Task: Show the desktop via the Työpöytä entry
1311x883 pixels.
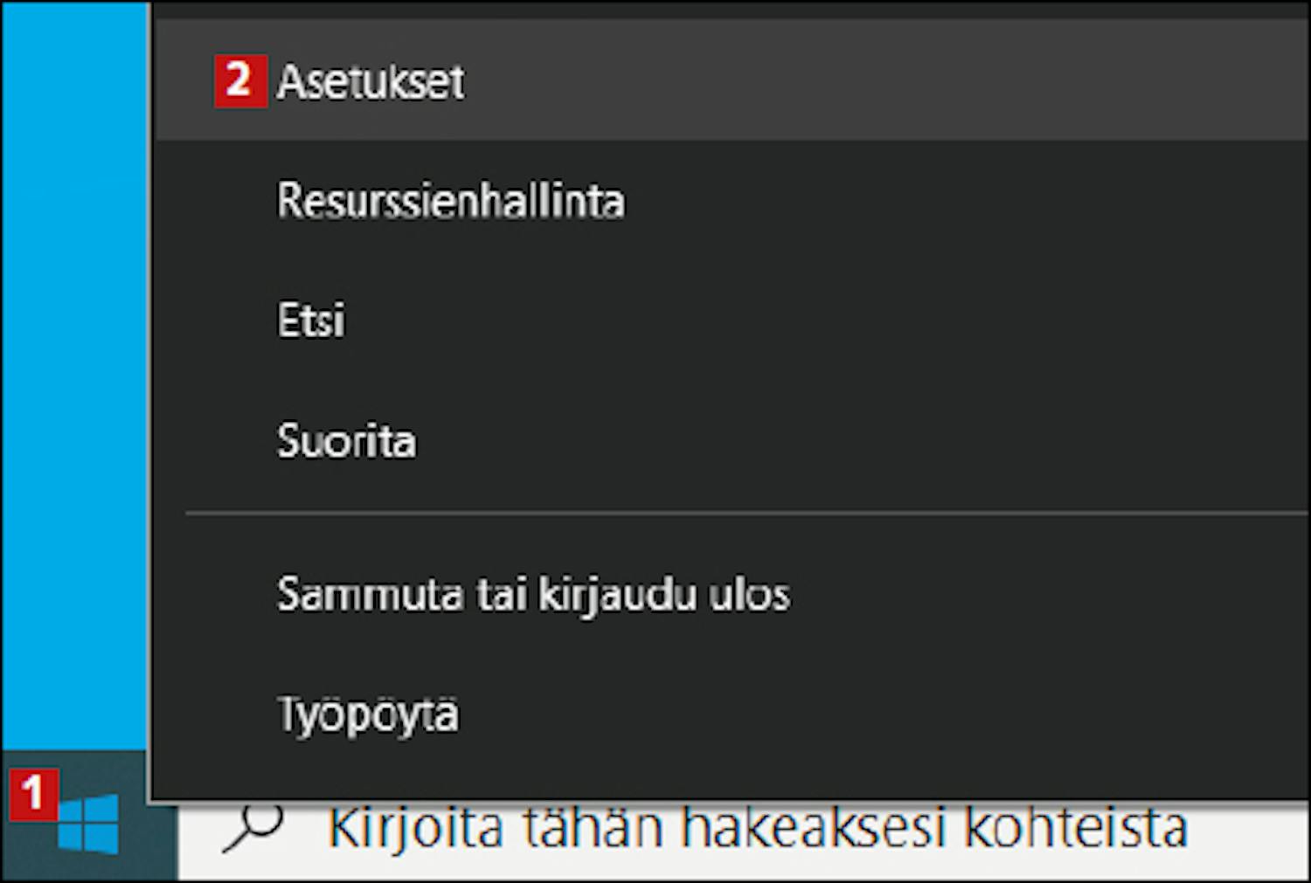Action: tap(367, 715)
